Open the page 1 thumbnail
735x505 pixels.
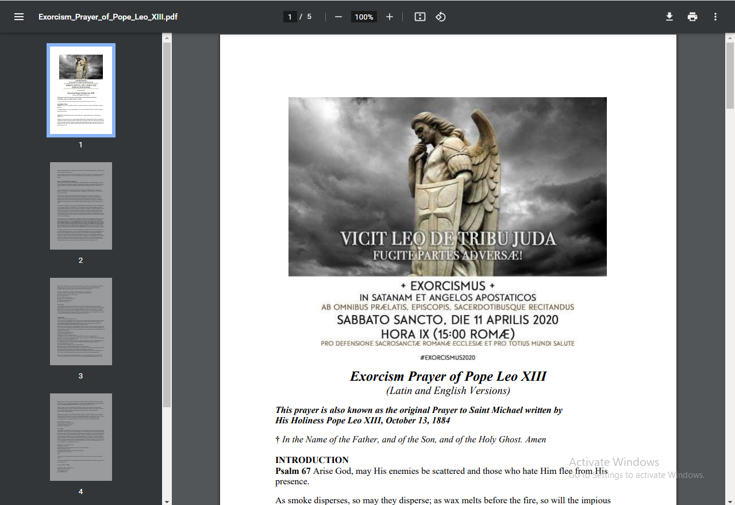[x=81, y=90]
